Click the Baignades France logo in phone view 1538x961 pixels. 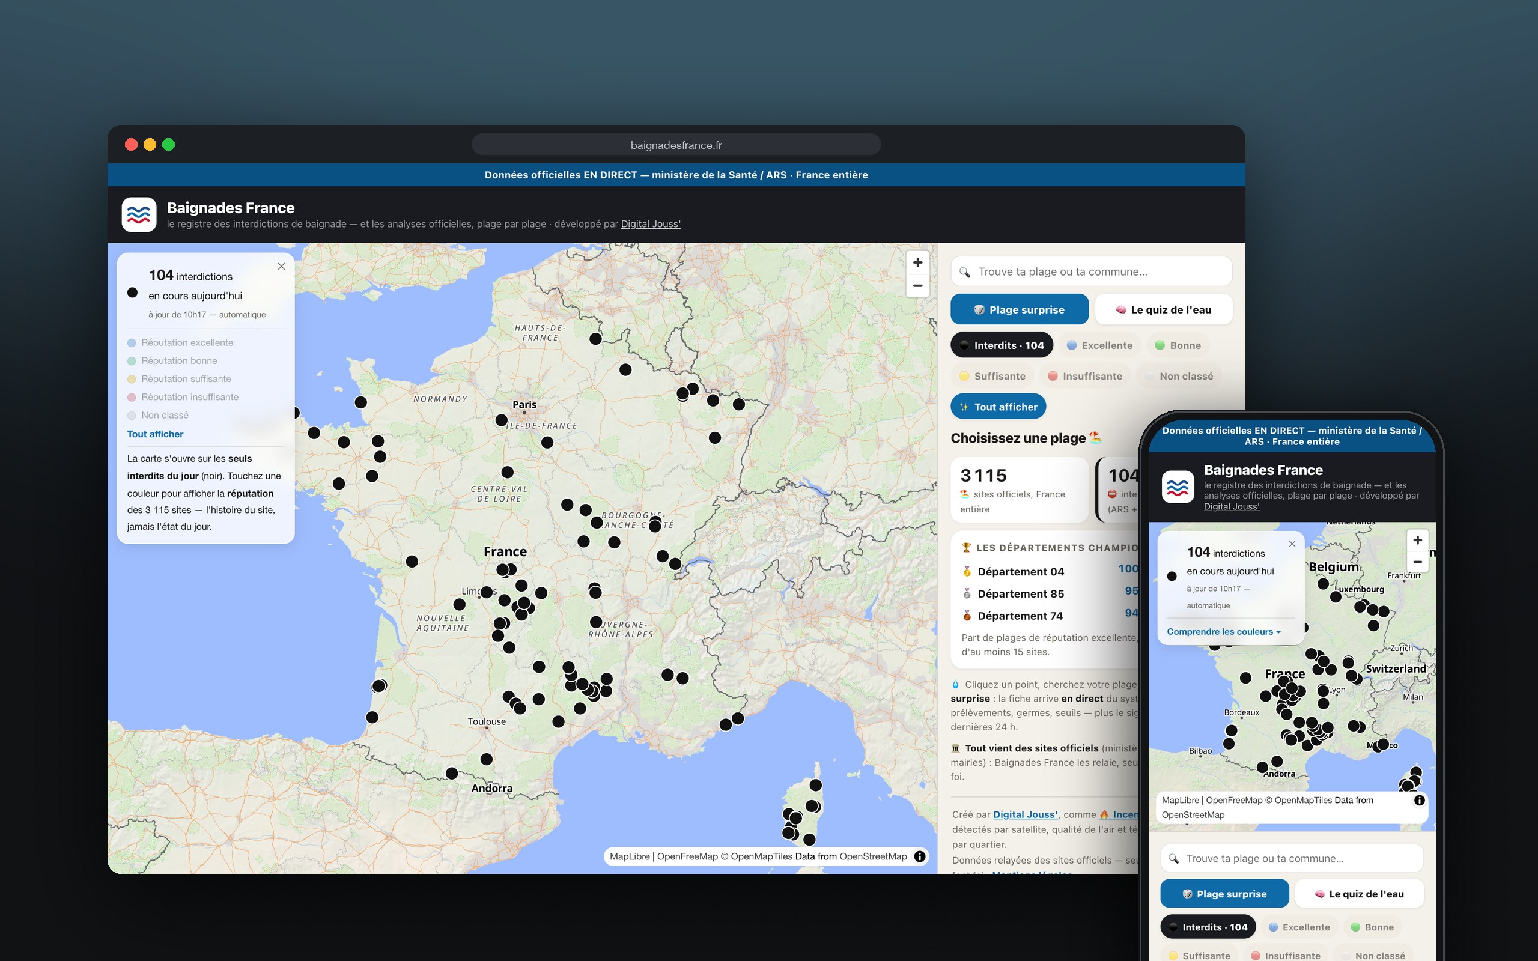tap(1178, 488)
